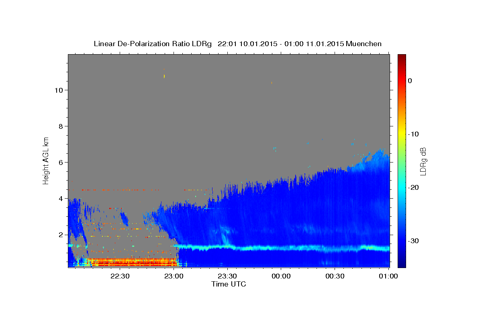Click the 'Time UTC' x-axis label
Image resolution: width=482 pixels, height=321 pixels.
coord(229,284)
